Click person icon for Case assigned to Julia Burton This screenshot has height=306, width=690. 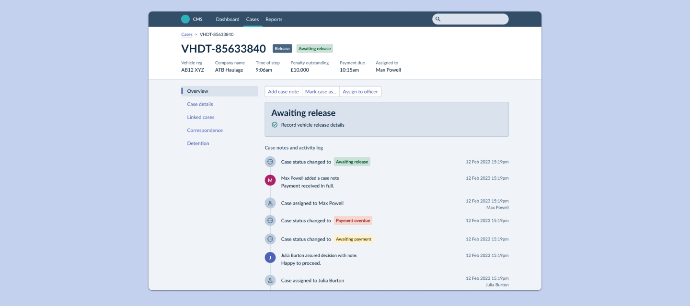tap(270, 281)
